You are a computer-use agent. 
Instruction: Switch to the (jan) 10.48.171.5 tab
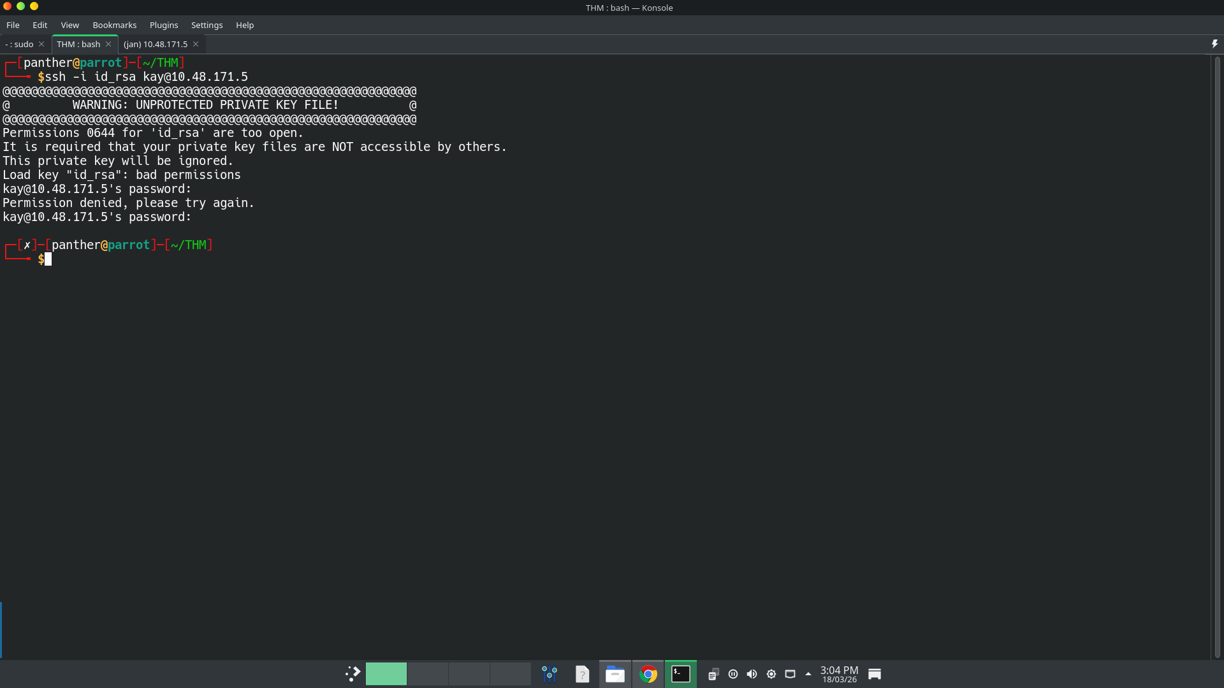156,44
